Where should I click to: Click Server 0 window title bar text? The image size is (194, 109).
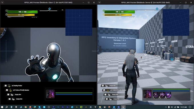145,3
